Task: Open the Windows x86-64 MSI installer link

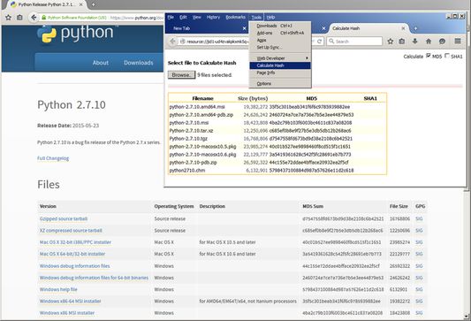Action: pyautogui.click(x=71, y=302)
